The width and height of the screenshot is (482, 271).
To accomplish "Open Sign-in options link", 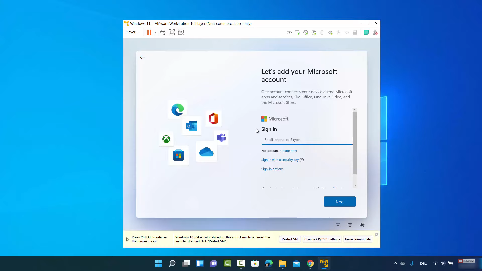I will 272,169.
